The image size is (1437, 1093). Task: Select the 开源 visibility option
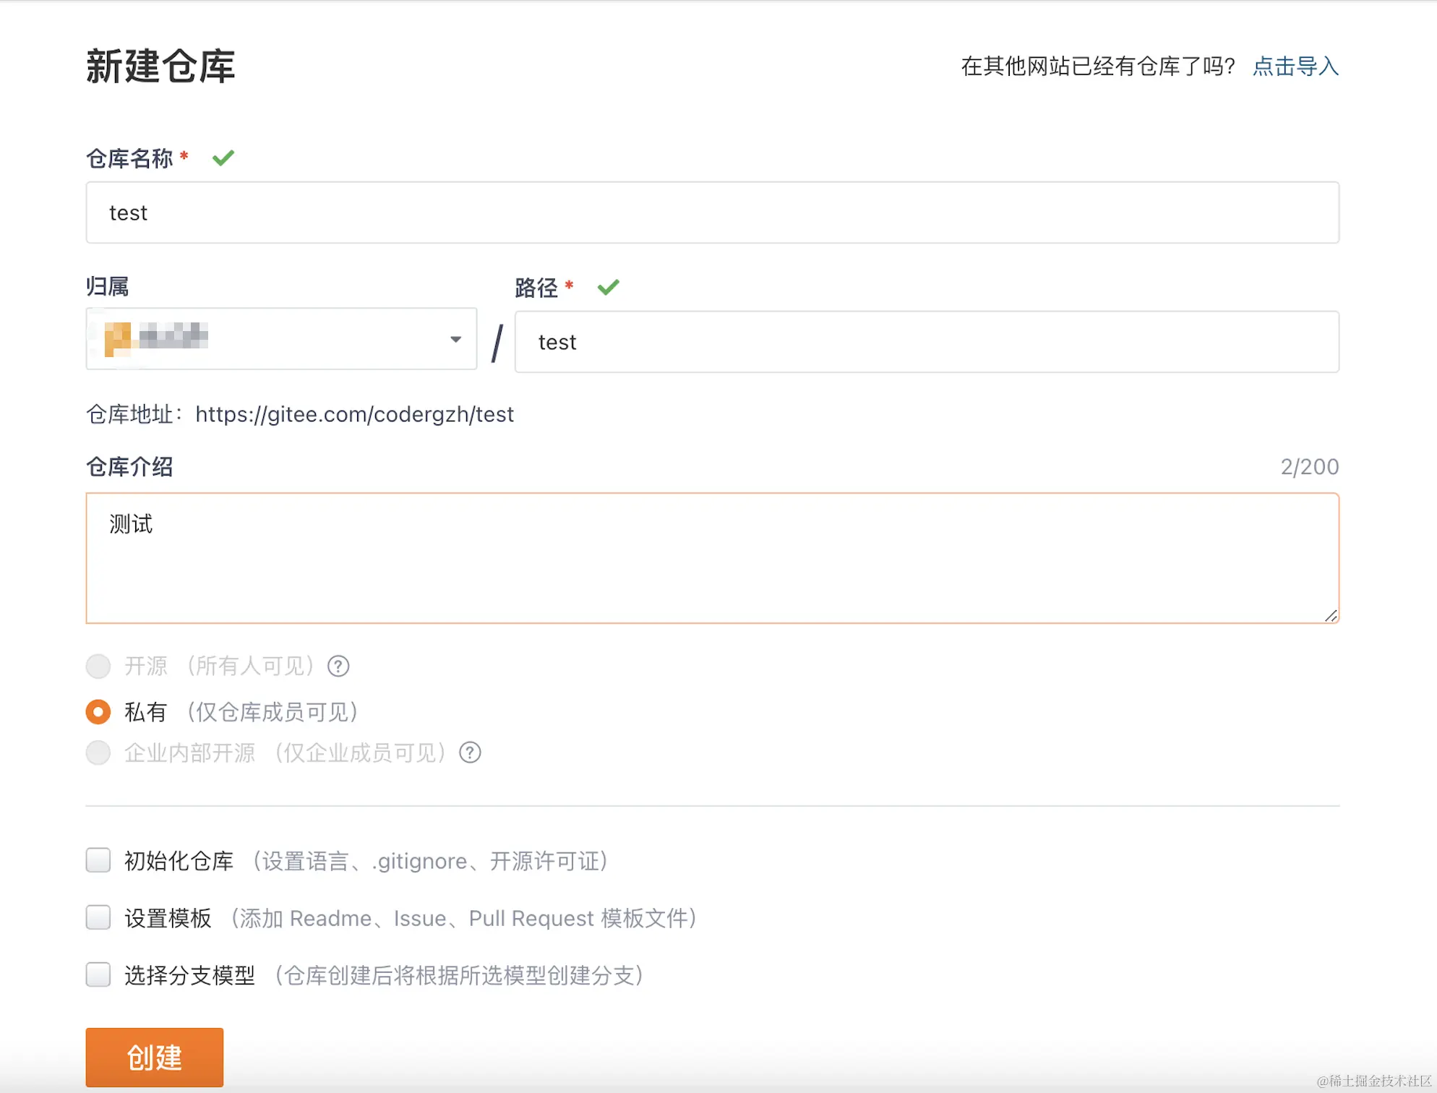click(98, 666)
